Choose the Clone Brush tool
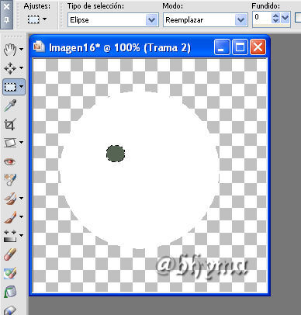The height and width of the screenshot is (315, 301). 10,199
